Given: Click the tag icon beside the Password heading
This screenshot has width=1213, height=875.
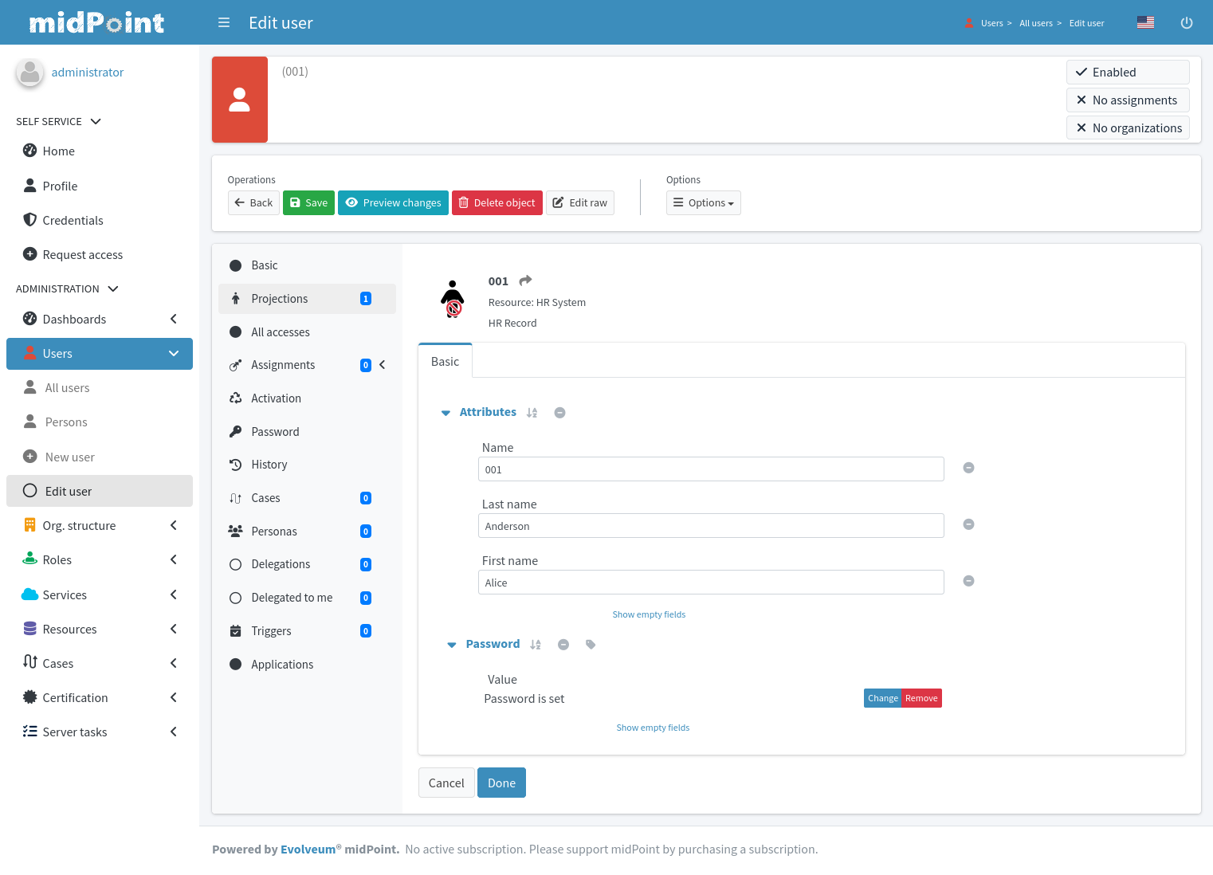Looking at the screenshot, I should (x=590, y=644).
